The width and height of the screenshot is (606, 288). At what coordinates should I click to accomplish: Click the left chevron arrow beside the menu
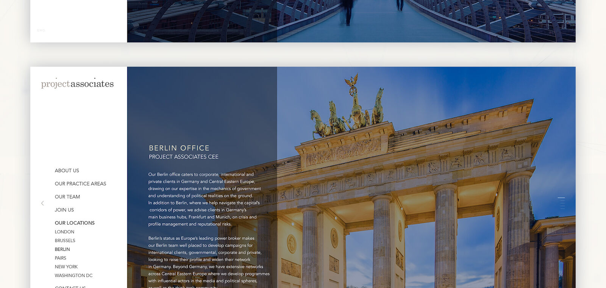coord(42,203)
